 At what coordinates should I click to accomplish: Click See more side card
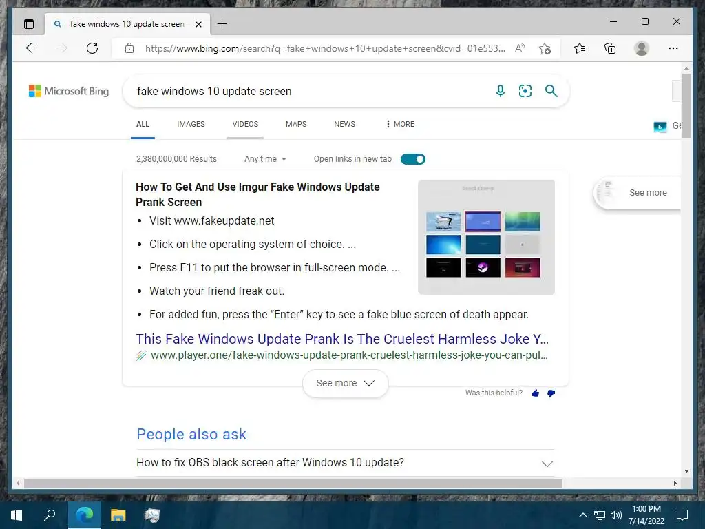click(x=638, y=193)
